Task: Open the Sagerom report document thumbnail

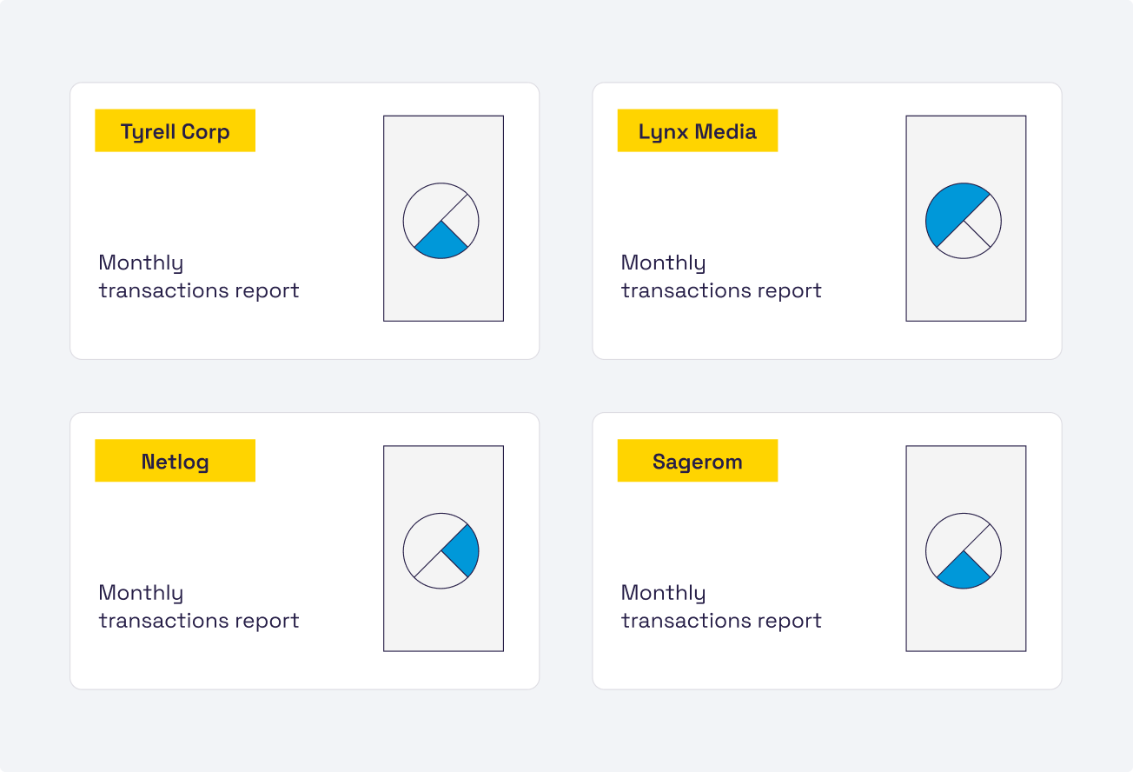Action: [965, 478]
